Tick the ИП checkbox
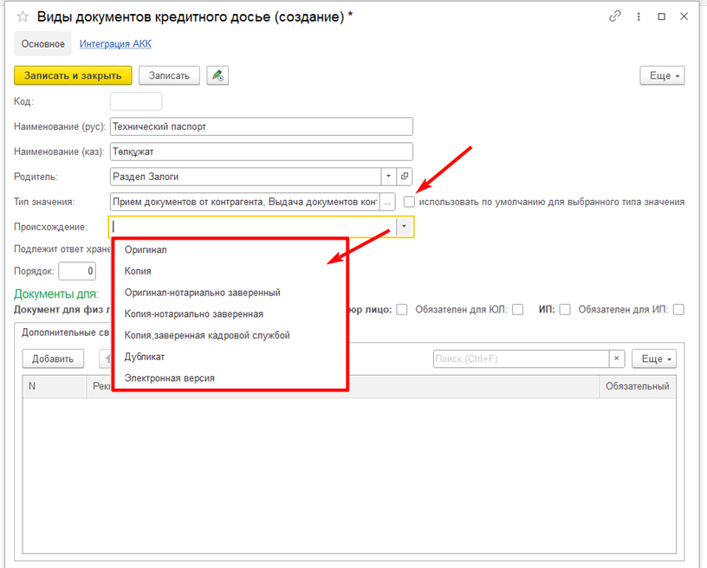The height and width of the screenshot is (568, 707). 565,309
